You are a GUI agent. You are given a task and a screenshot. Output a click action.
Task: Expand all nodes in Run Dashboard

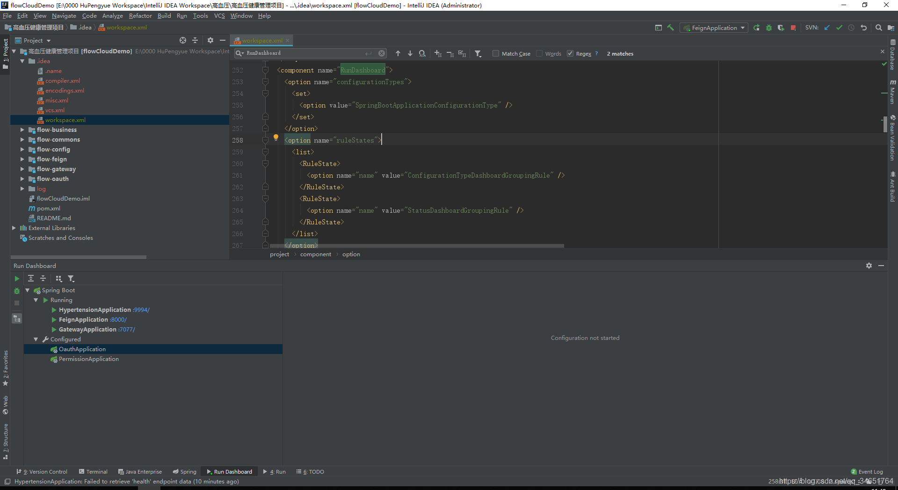31,278
